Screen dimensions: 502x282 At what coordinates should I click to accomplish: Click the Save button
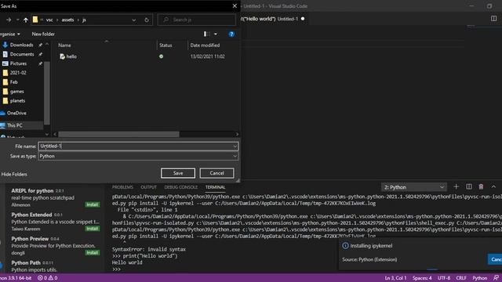point(178,173)
